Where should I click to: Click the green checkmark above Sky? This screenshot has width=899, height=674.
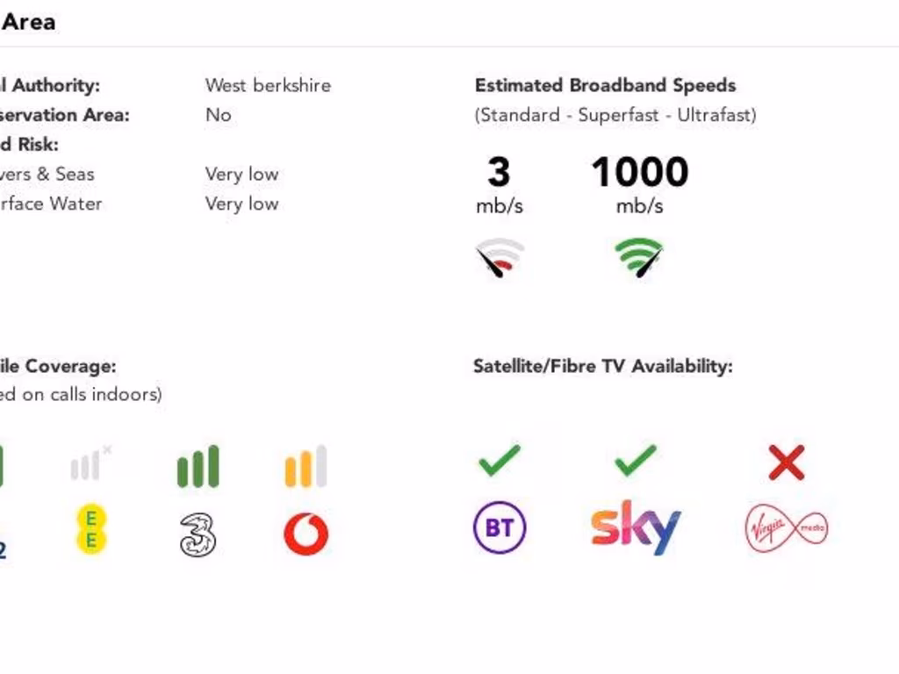(636, 460)
